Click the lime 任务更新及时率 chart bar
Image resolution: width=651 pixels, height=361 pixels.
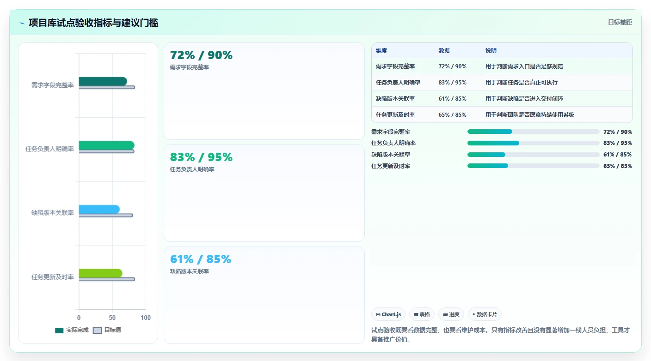100,273
